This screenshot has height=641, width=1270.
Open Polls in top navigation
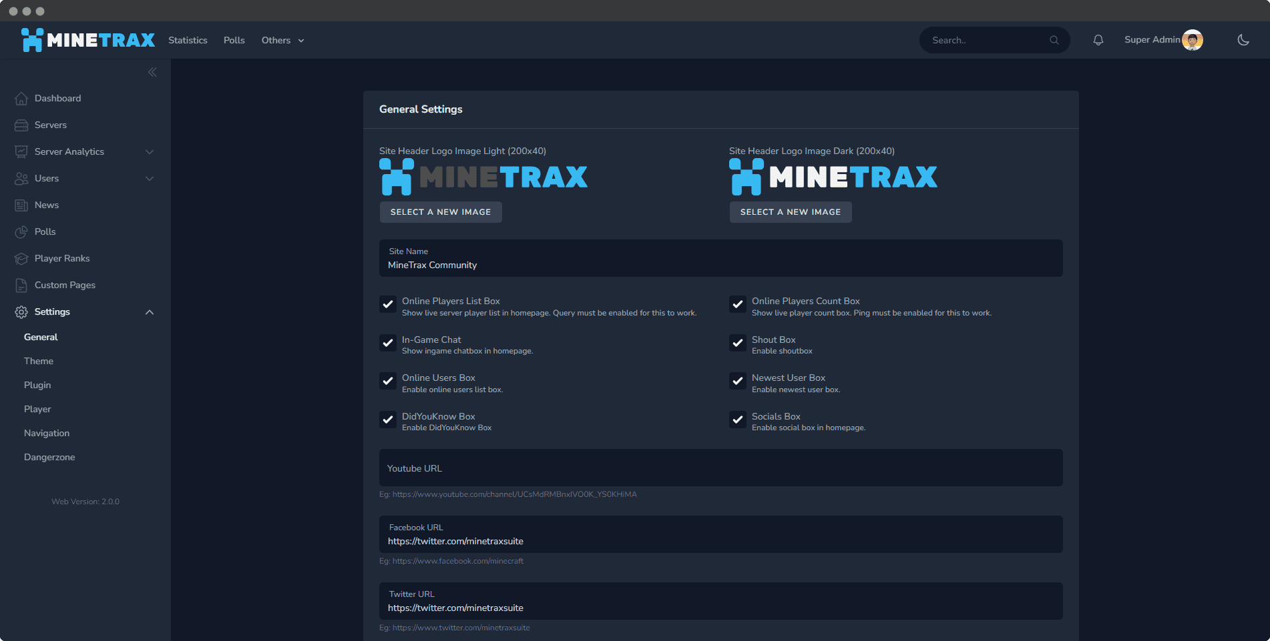[234, 40]
